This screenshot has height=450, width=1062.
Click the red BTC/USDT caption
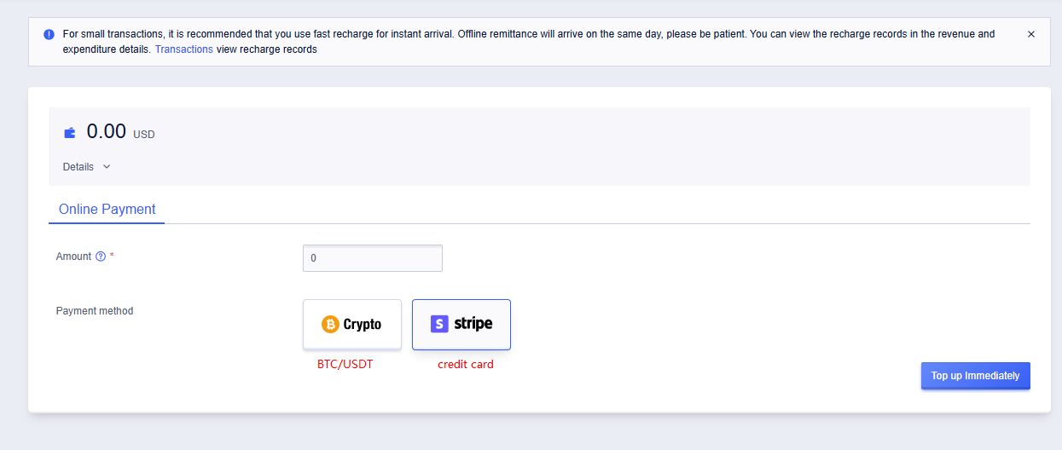[x=345, y=364]
